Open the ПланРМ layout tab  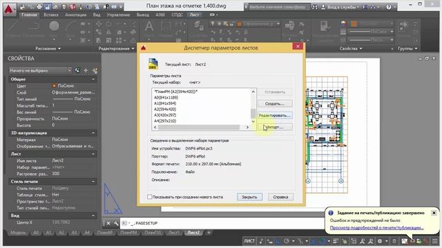click(128, 233)
